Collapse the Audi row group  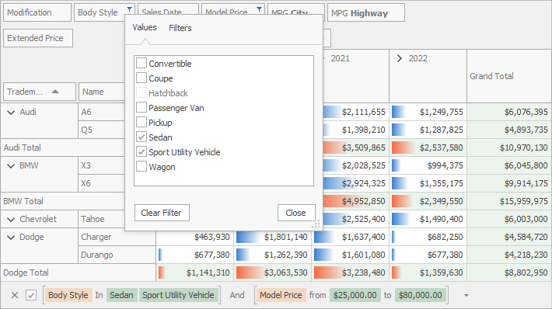pyautogui.click(x=11, y=112)
